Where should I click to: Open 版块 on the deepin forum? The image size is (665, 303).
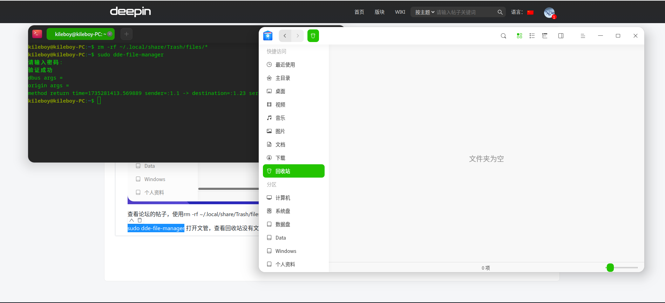(379, 12)
